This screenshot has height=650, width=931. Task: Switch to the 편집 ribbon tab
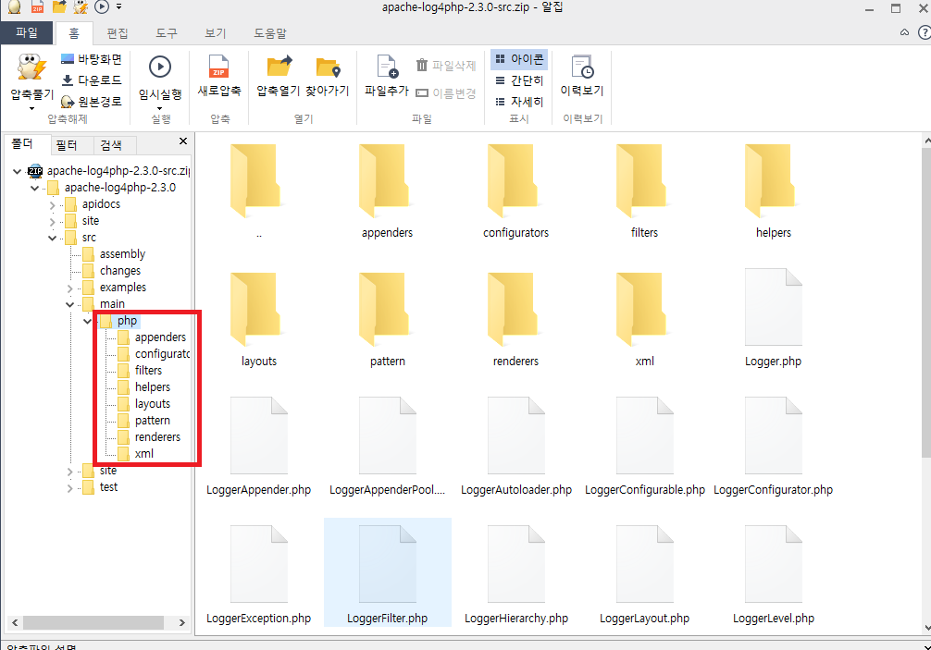click(117, 33)
